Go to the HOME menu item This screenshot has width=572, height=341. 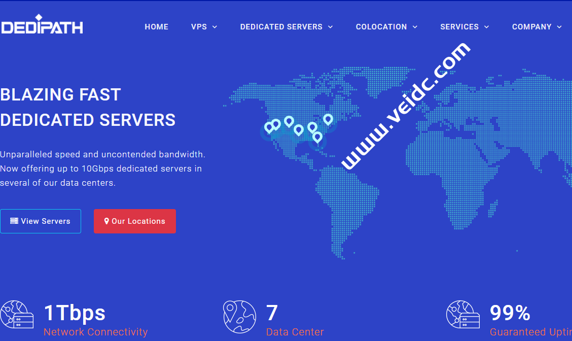point(156,27)
